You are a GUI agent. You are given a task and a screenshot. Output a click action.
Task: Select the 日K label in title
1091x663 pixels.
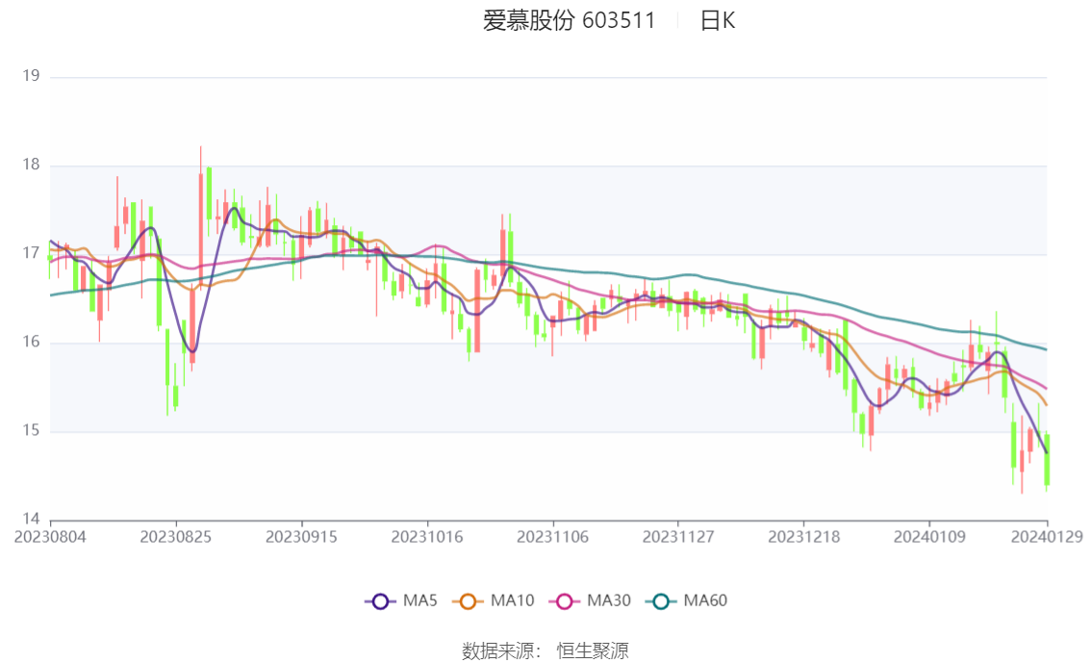pos(718,20)
